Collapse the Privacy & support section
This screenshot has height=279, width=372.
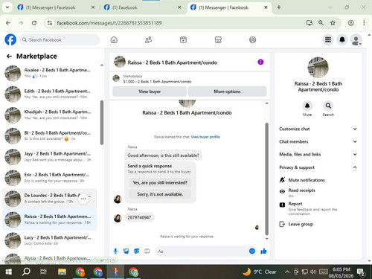[x=318, y=167]
